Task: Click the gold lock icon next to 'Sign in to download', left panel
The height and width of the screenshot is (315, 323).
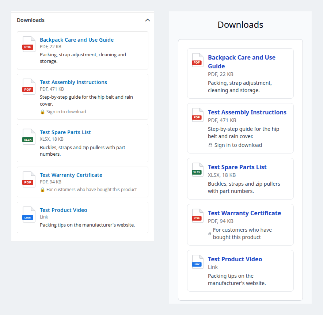Action: (42, 112)
